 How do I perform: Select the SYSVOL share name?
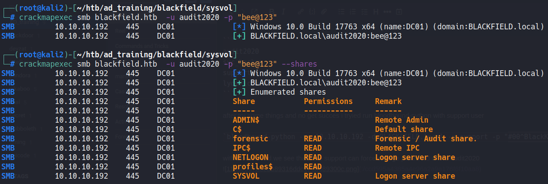click(x=246, y=176)
